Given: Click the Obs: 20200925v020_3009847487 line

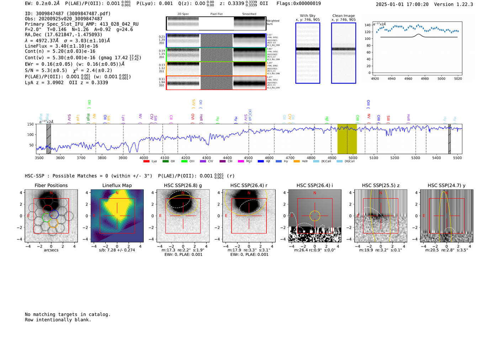Looking at the screenshot, I should [x=64, y=19].
